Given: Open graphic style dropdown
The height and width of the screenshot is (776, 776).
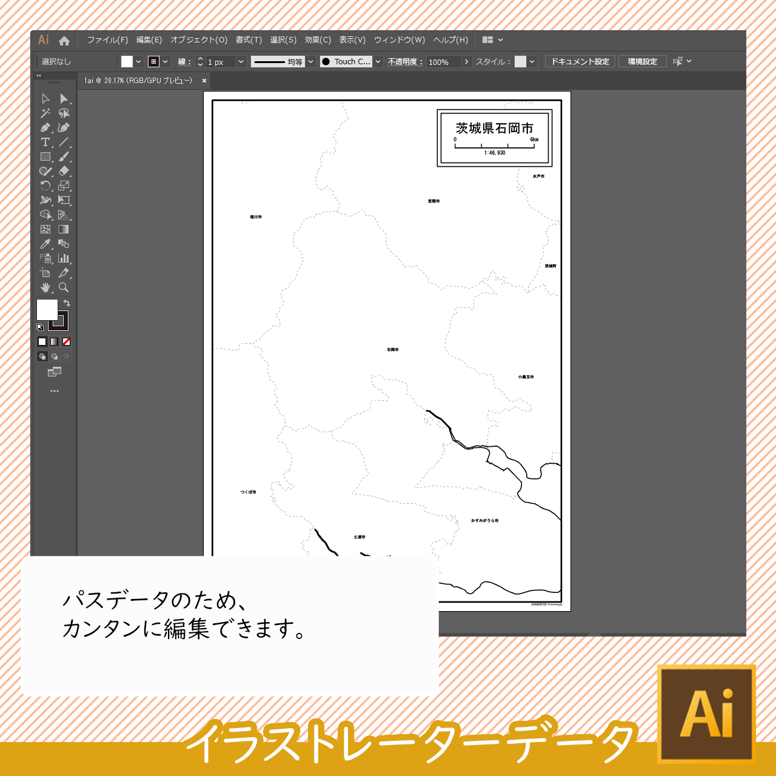Looking at the screenshot, I should point(532,62).
